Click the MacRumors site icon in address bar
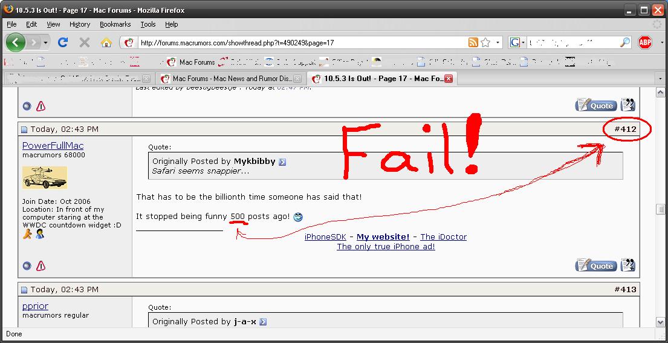Screen dimensions: 668x343 pos(129,42)
